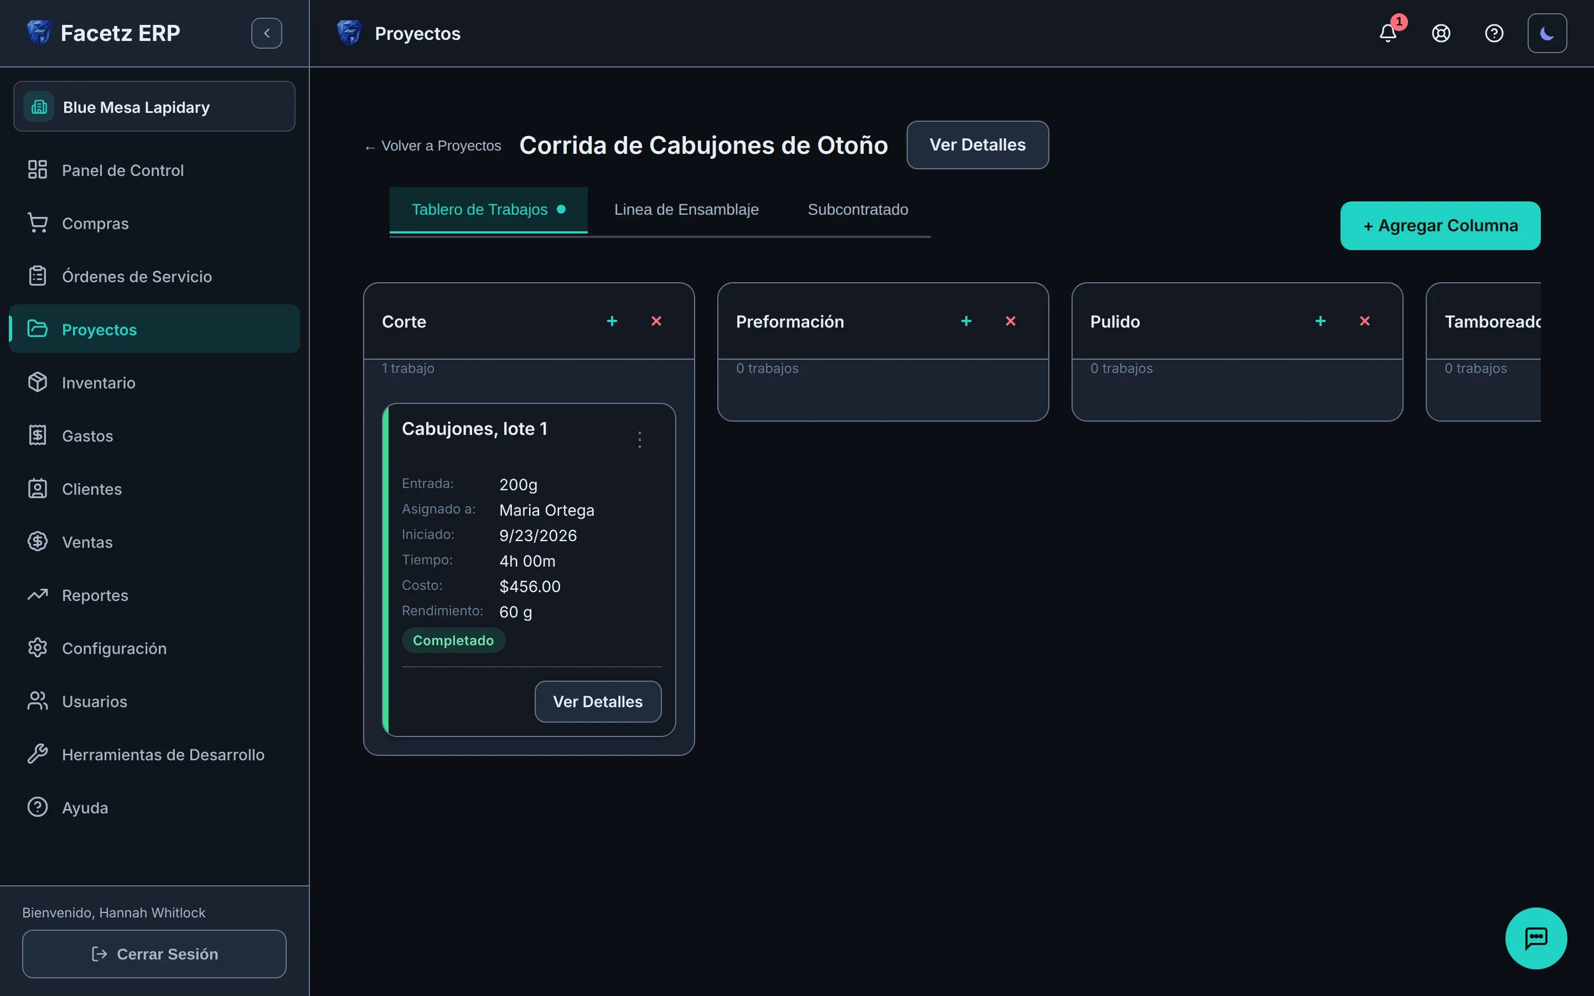Navigate to Gastos
The width and height of the screenshot is (1594, 996).
point(154,435)
